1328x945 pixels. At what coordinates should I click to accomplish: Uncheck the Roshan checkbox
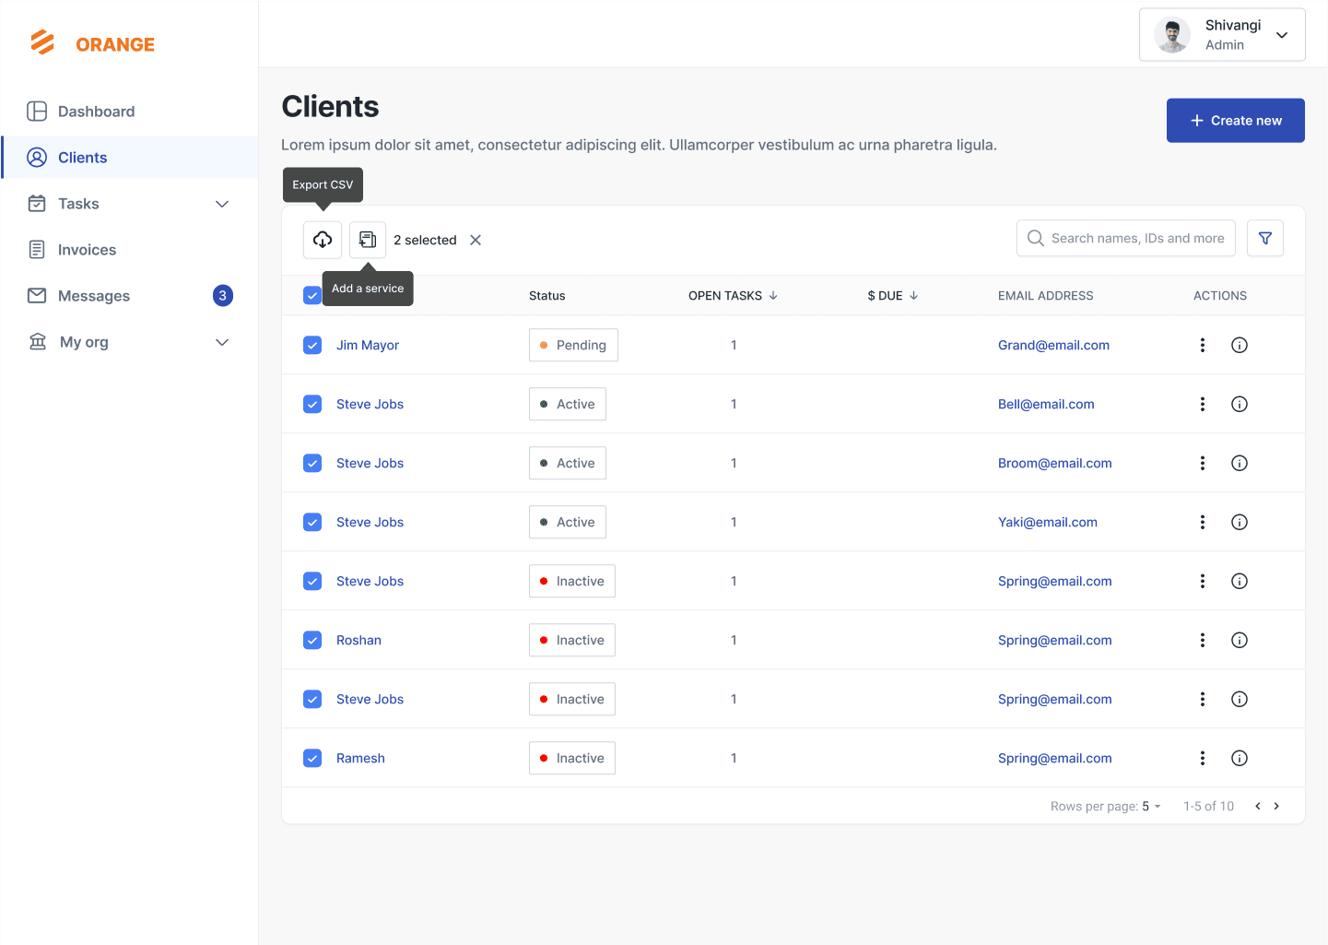(312, 640)
